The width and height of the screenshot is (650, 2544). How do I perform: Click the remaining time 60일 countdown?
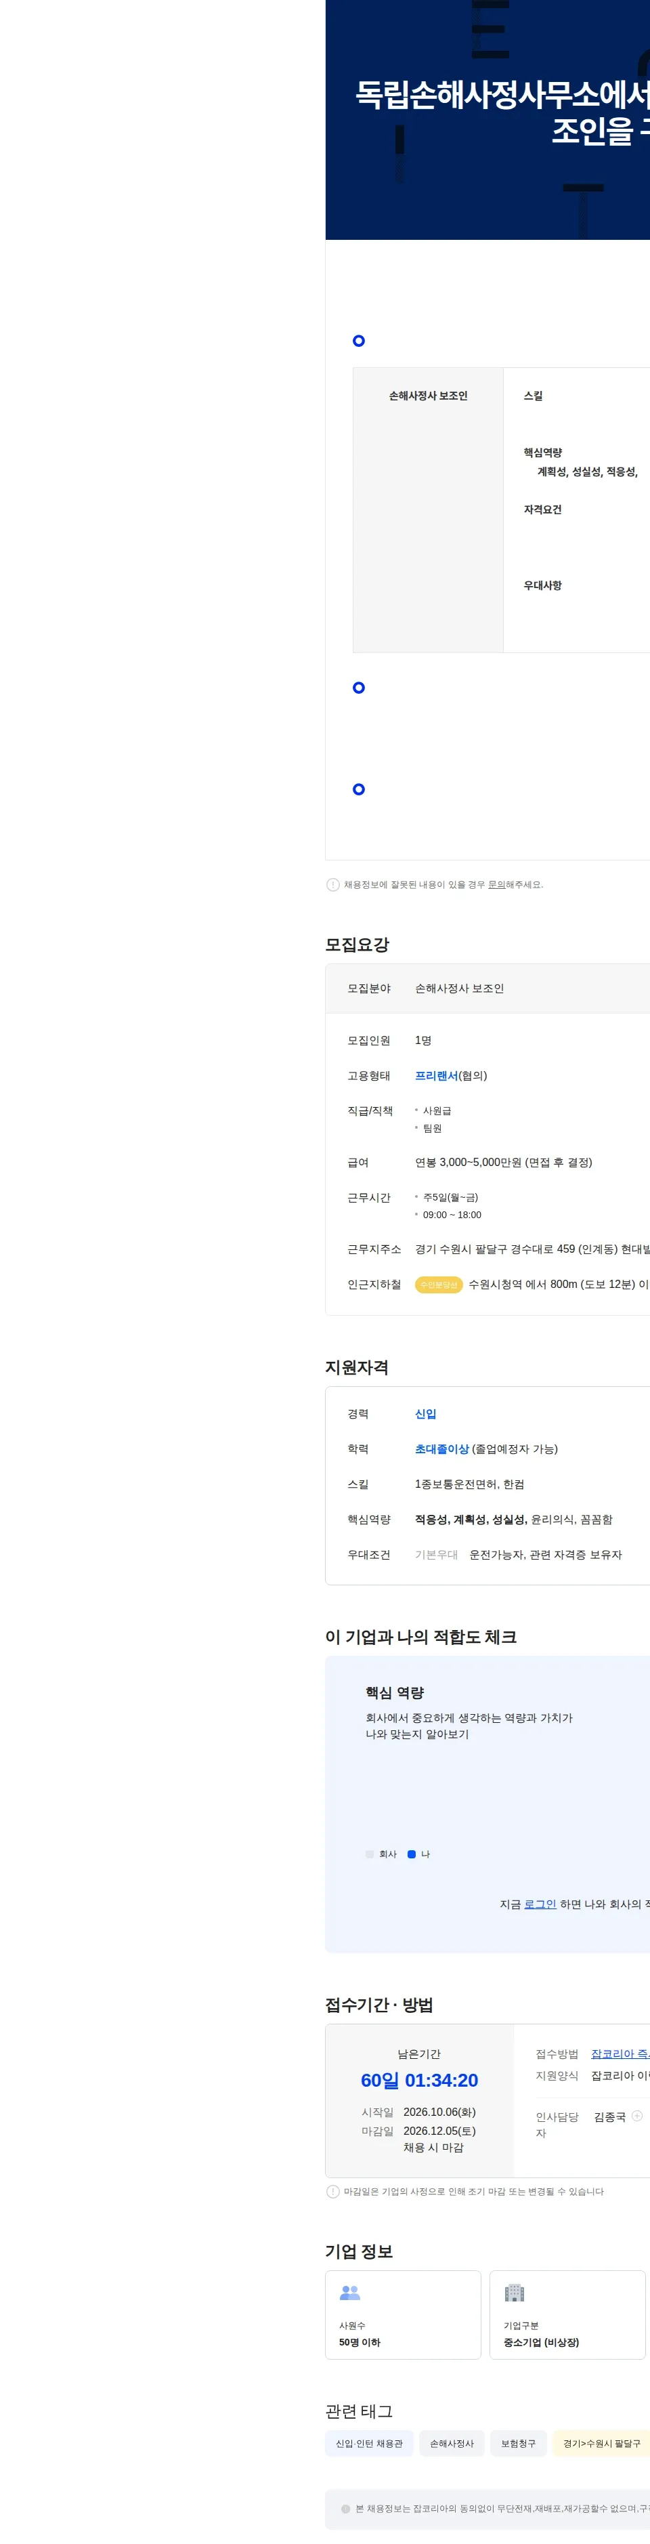(419, 2080)
